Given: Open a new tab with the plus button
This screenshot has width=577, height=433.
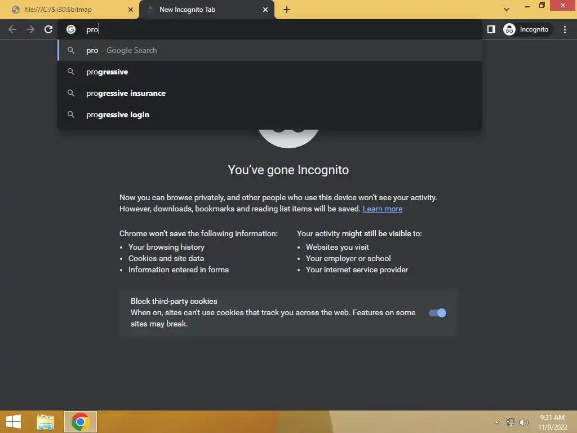Looking at the screenshot, I should [287, 10].
